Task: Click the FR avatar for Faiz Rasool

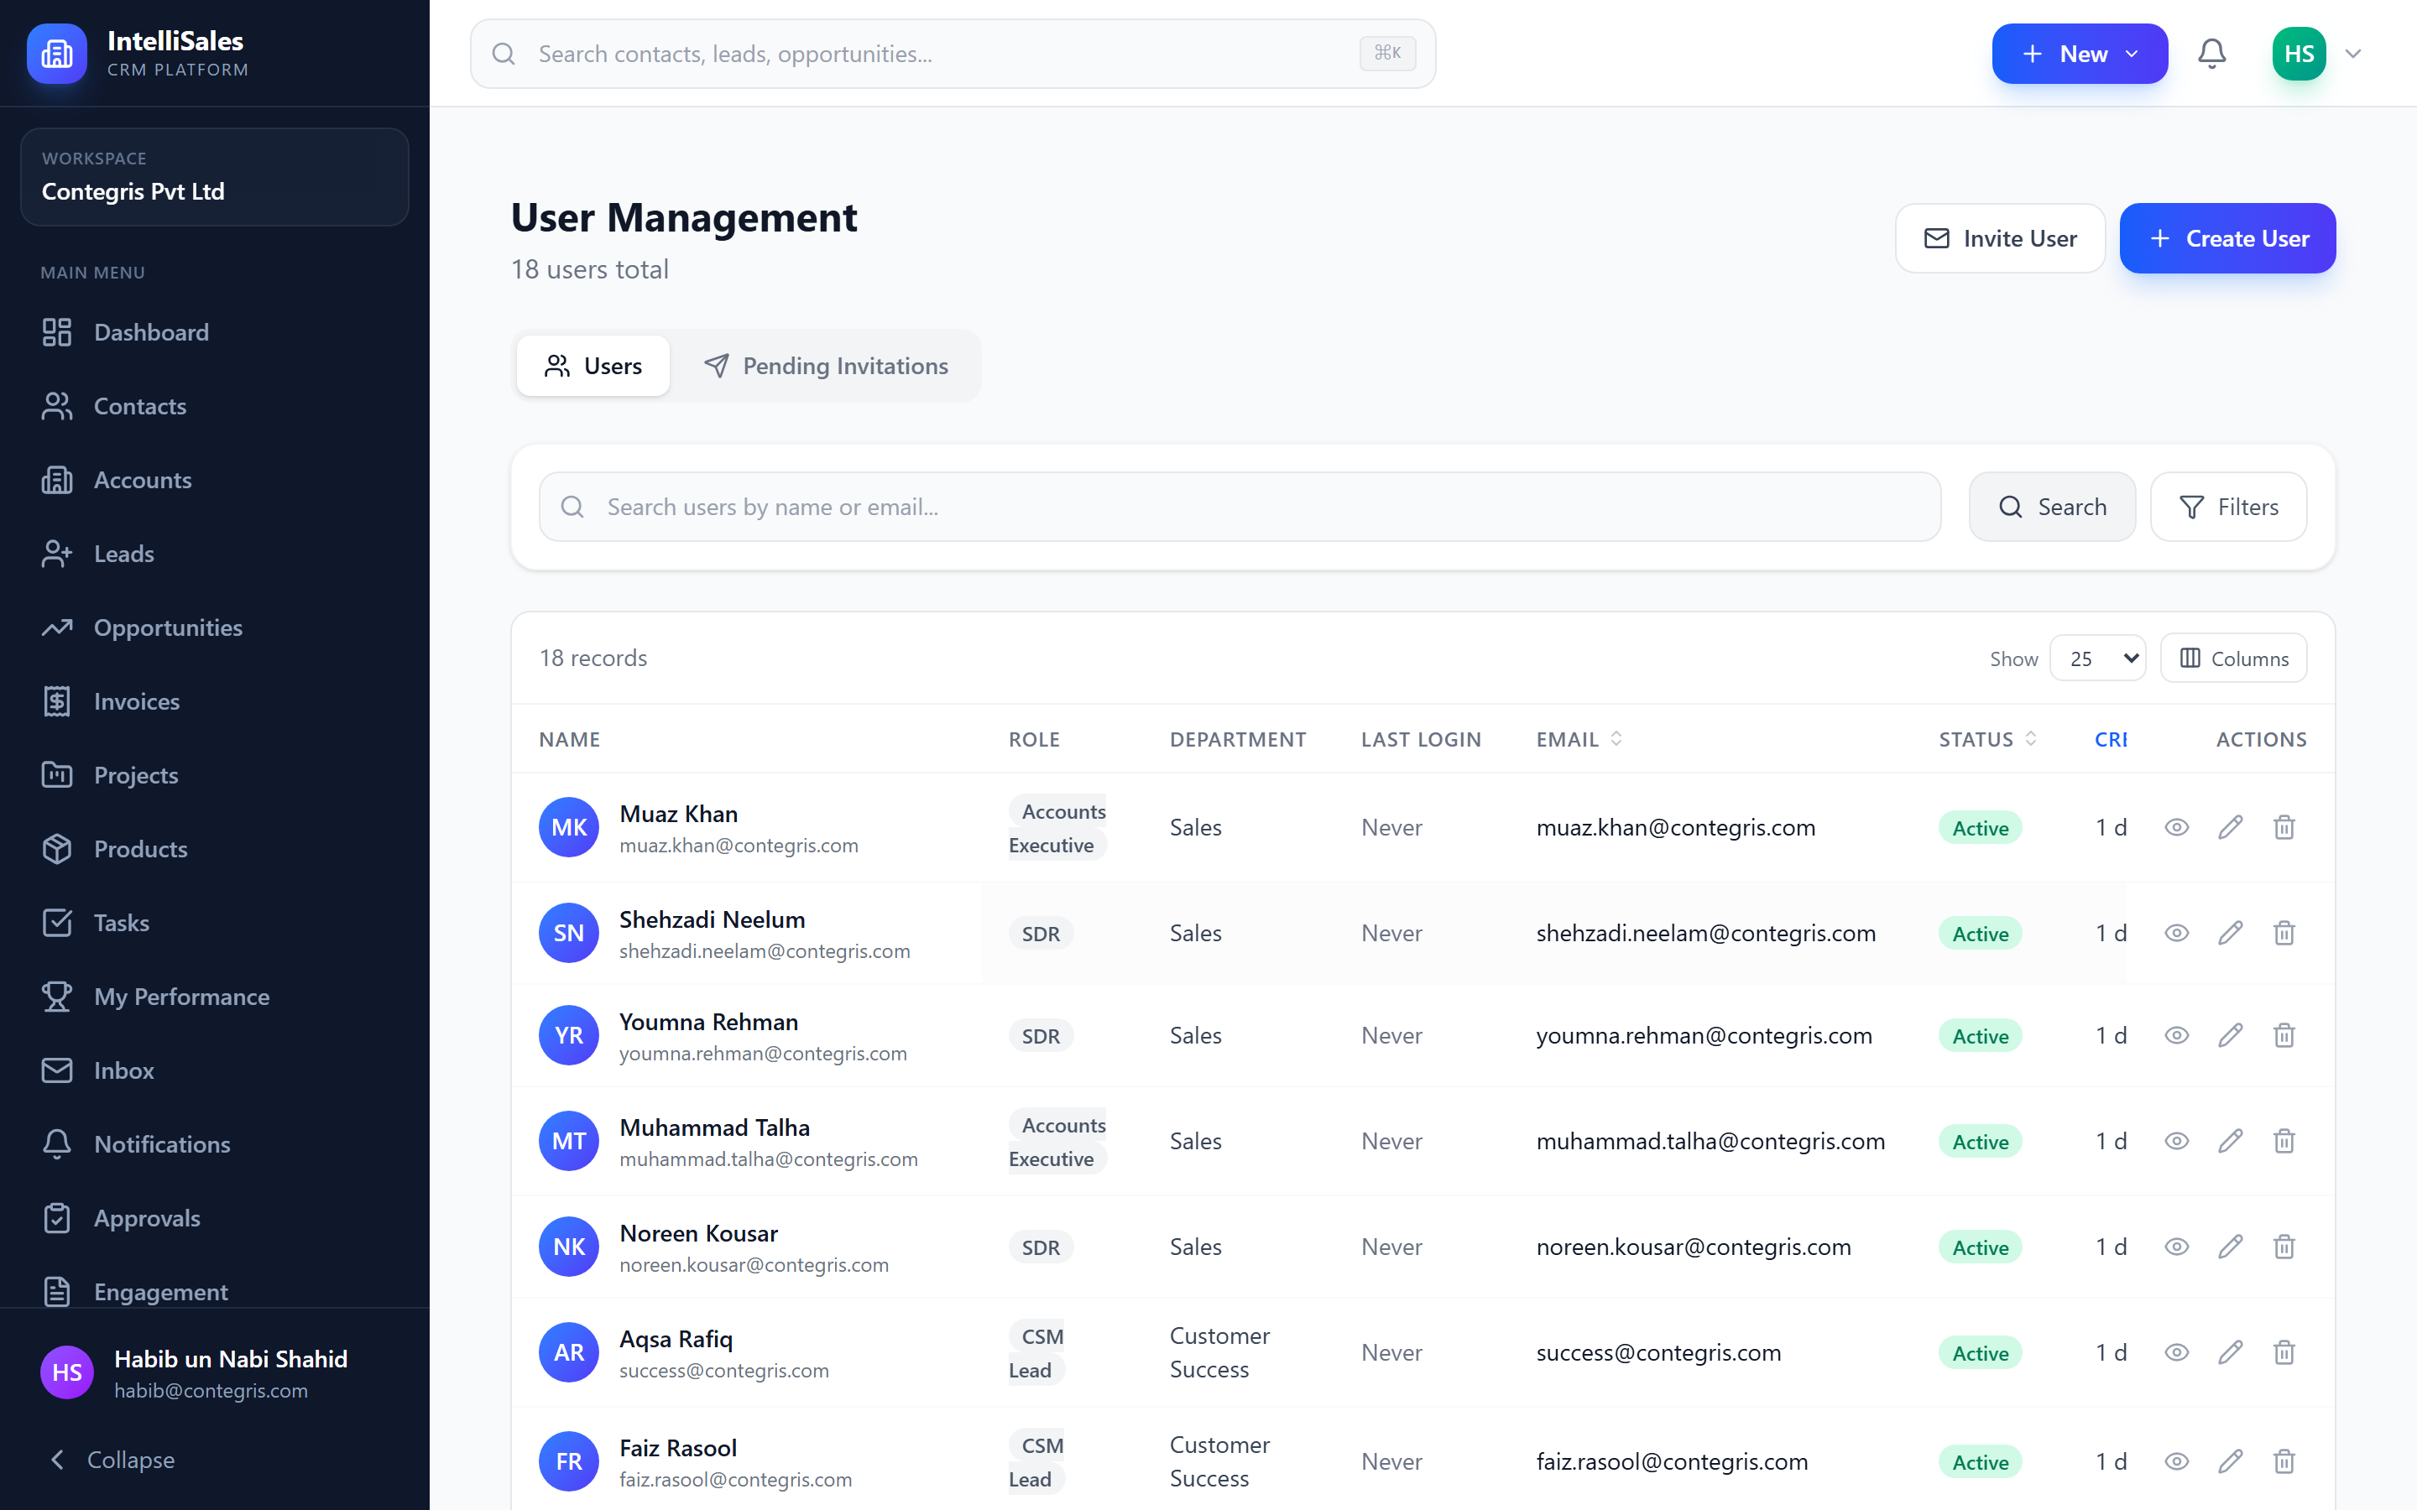Action: [568, 1461]
